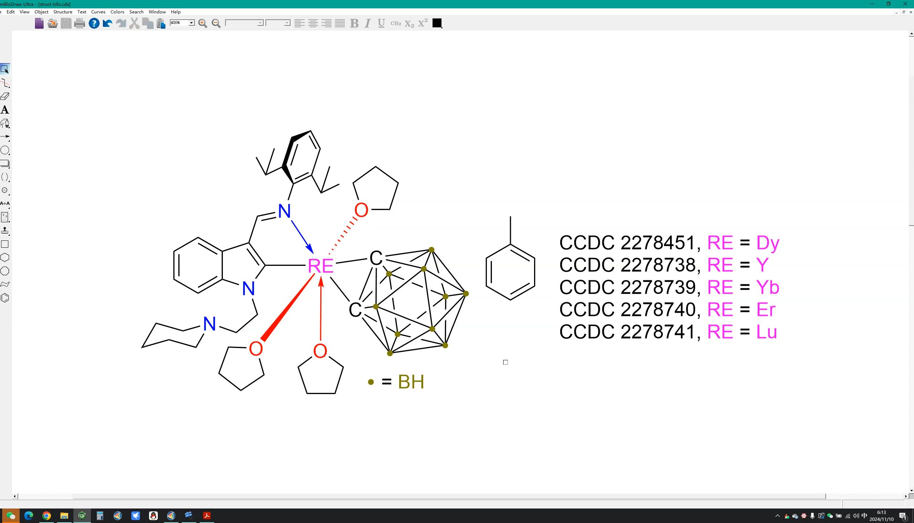Select the benzene ring tool

click(5, 298)
